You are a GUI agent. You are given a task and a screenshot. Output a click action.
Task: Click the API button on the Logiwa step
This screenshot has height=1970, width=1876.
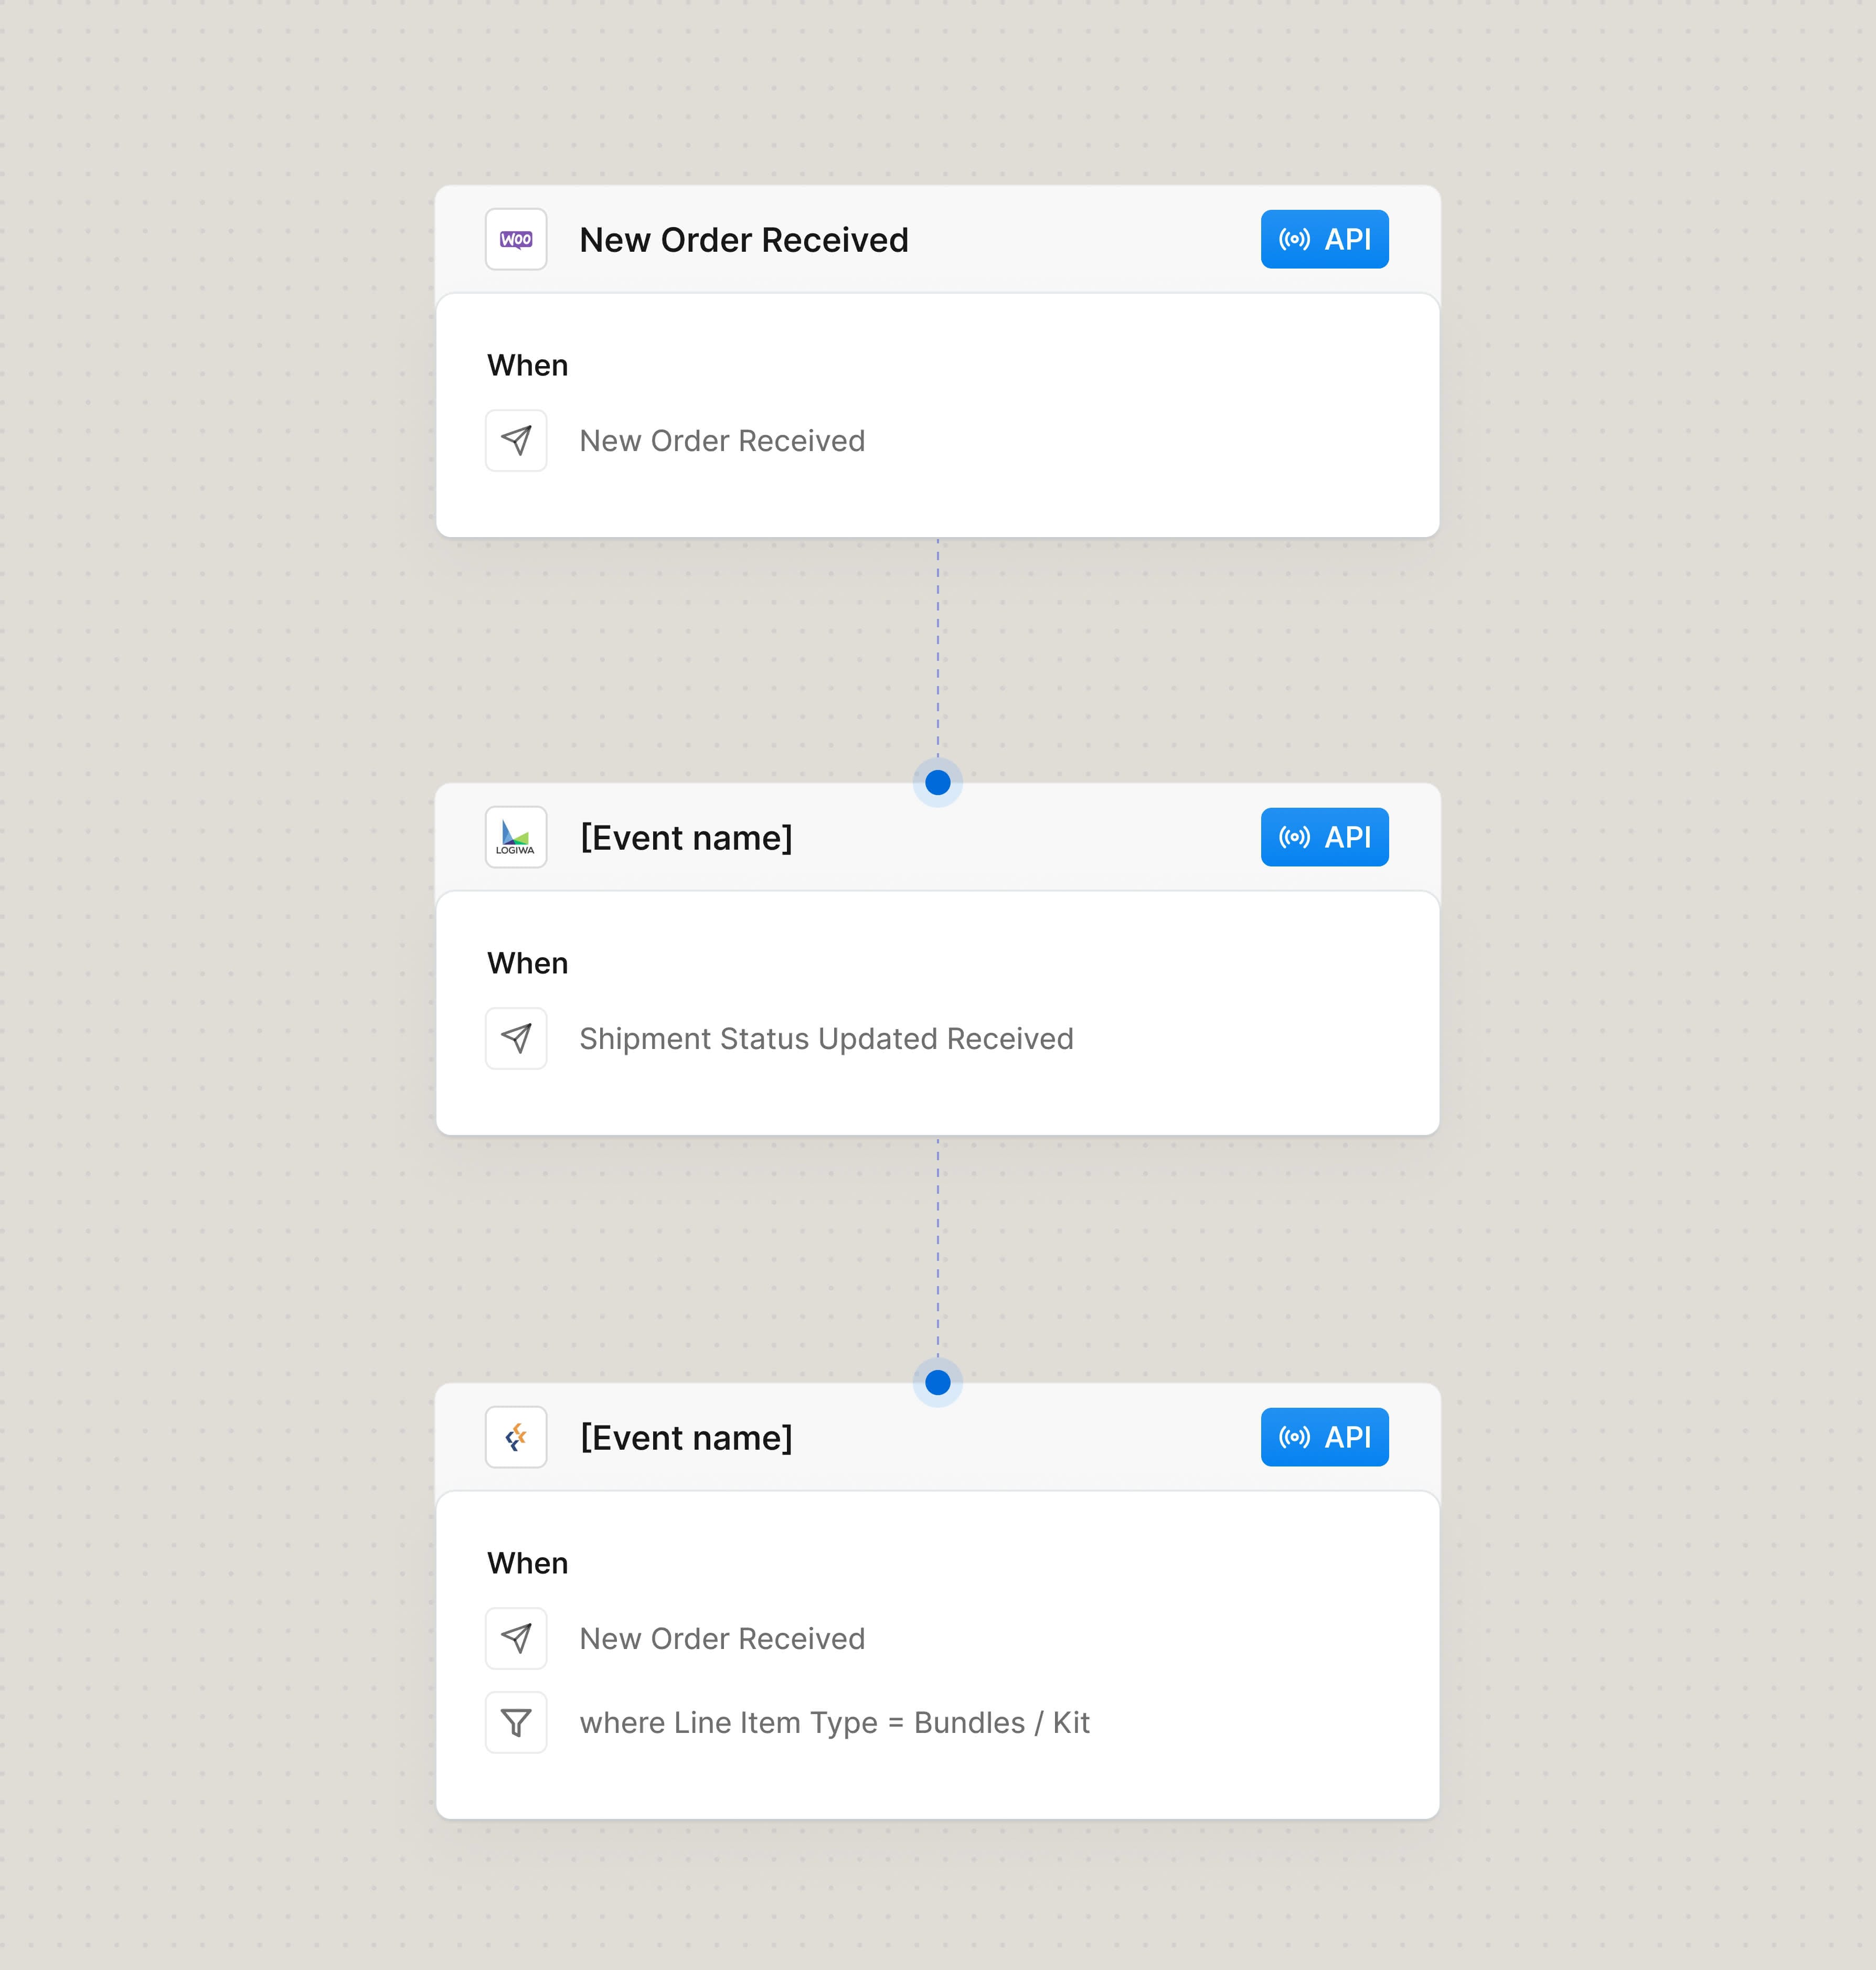coord(1324,837)
